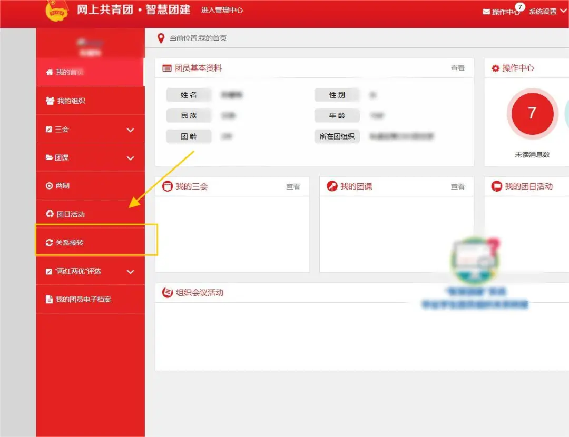569x437 pixels.
Task: Open 进入管理中心 link in header
Action: tap(222, 10)
